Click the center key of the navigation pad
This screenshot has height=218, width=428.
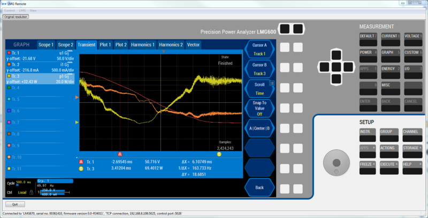tap(337, 67)
